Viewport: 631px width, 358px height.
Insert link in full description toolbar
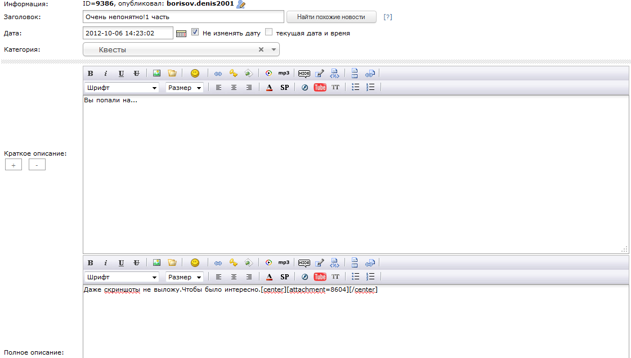[x=218, y=262]
